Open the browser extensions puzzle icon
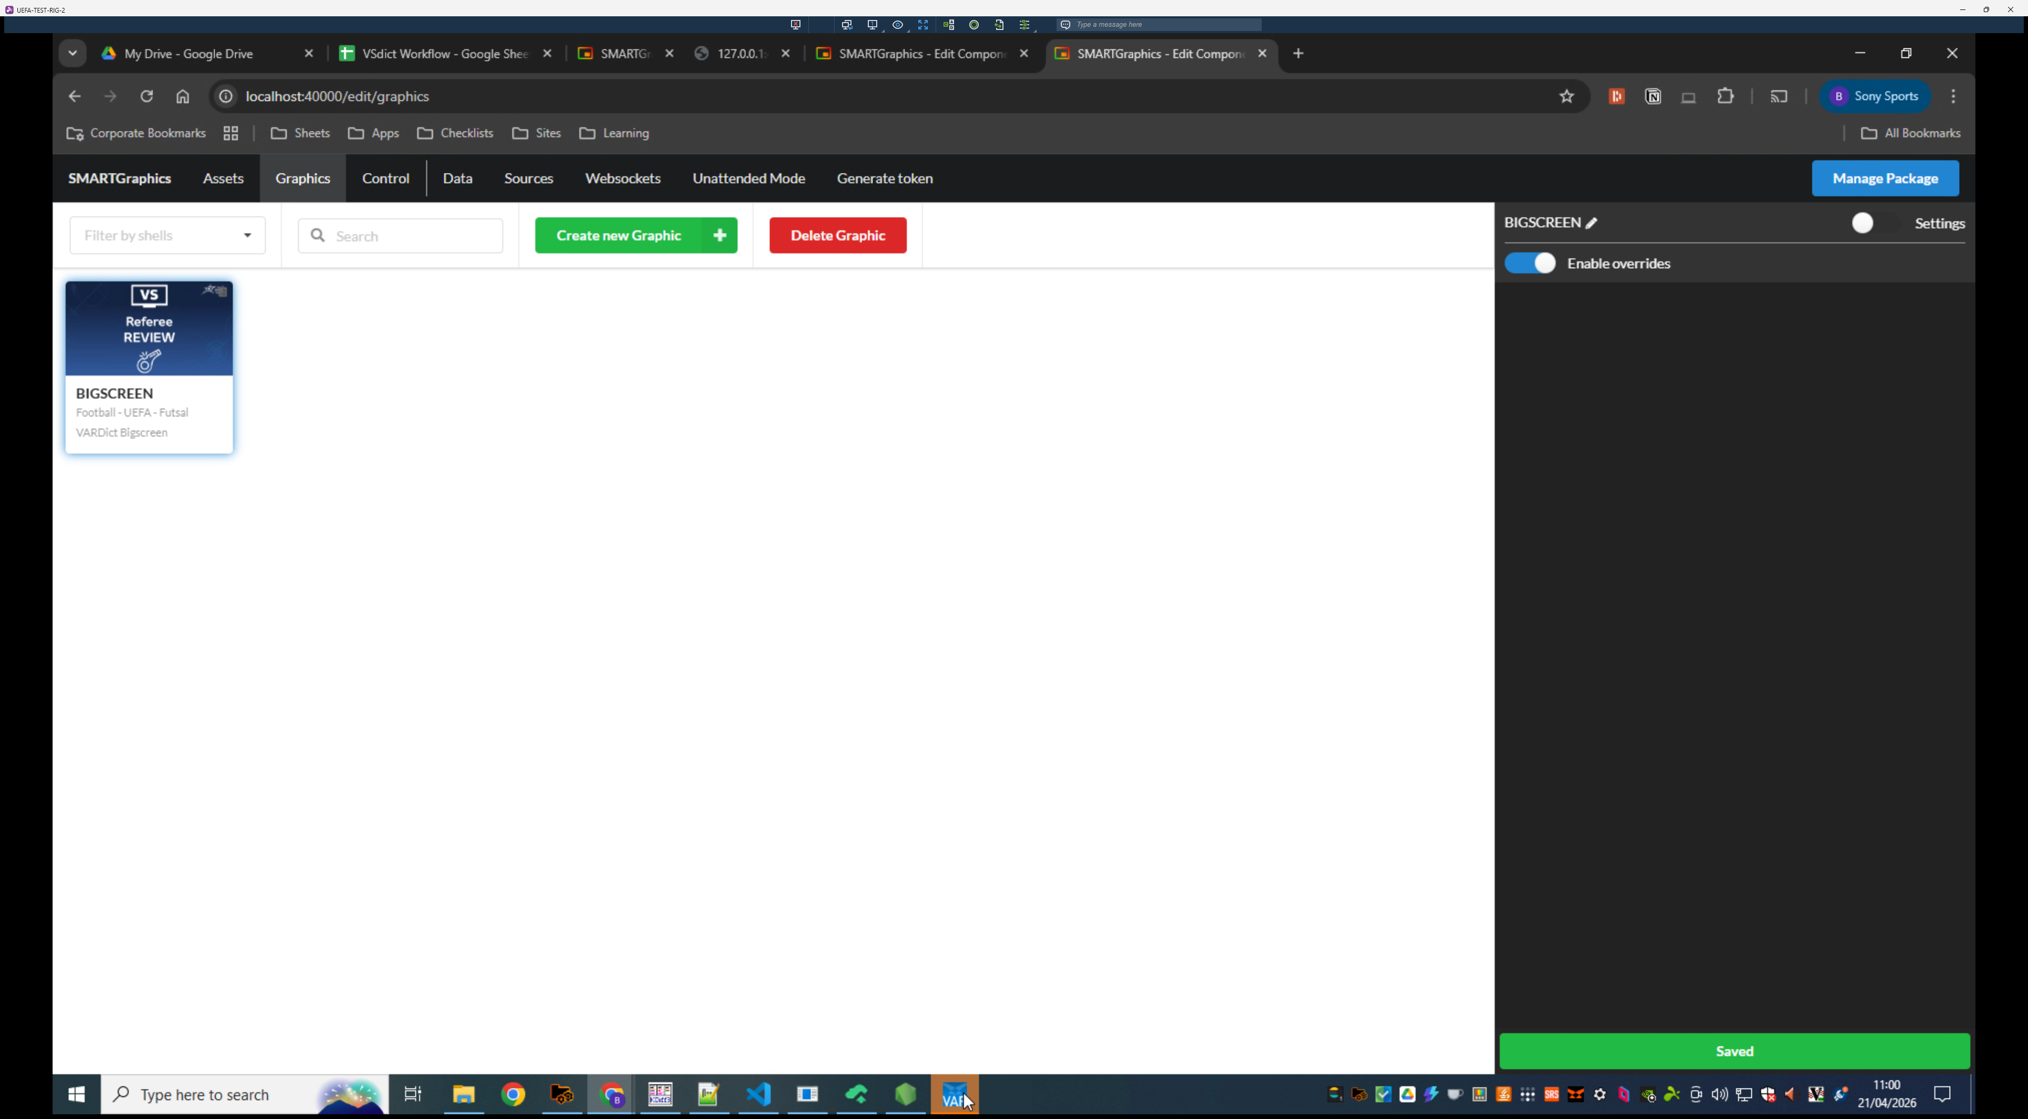The width and height of the screenshot is (2028, 1119). 1725,96
